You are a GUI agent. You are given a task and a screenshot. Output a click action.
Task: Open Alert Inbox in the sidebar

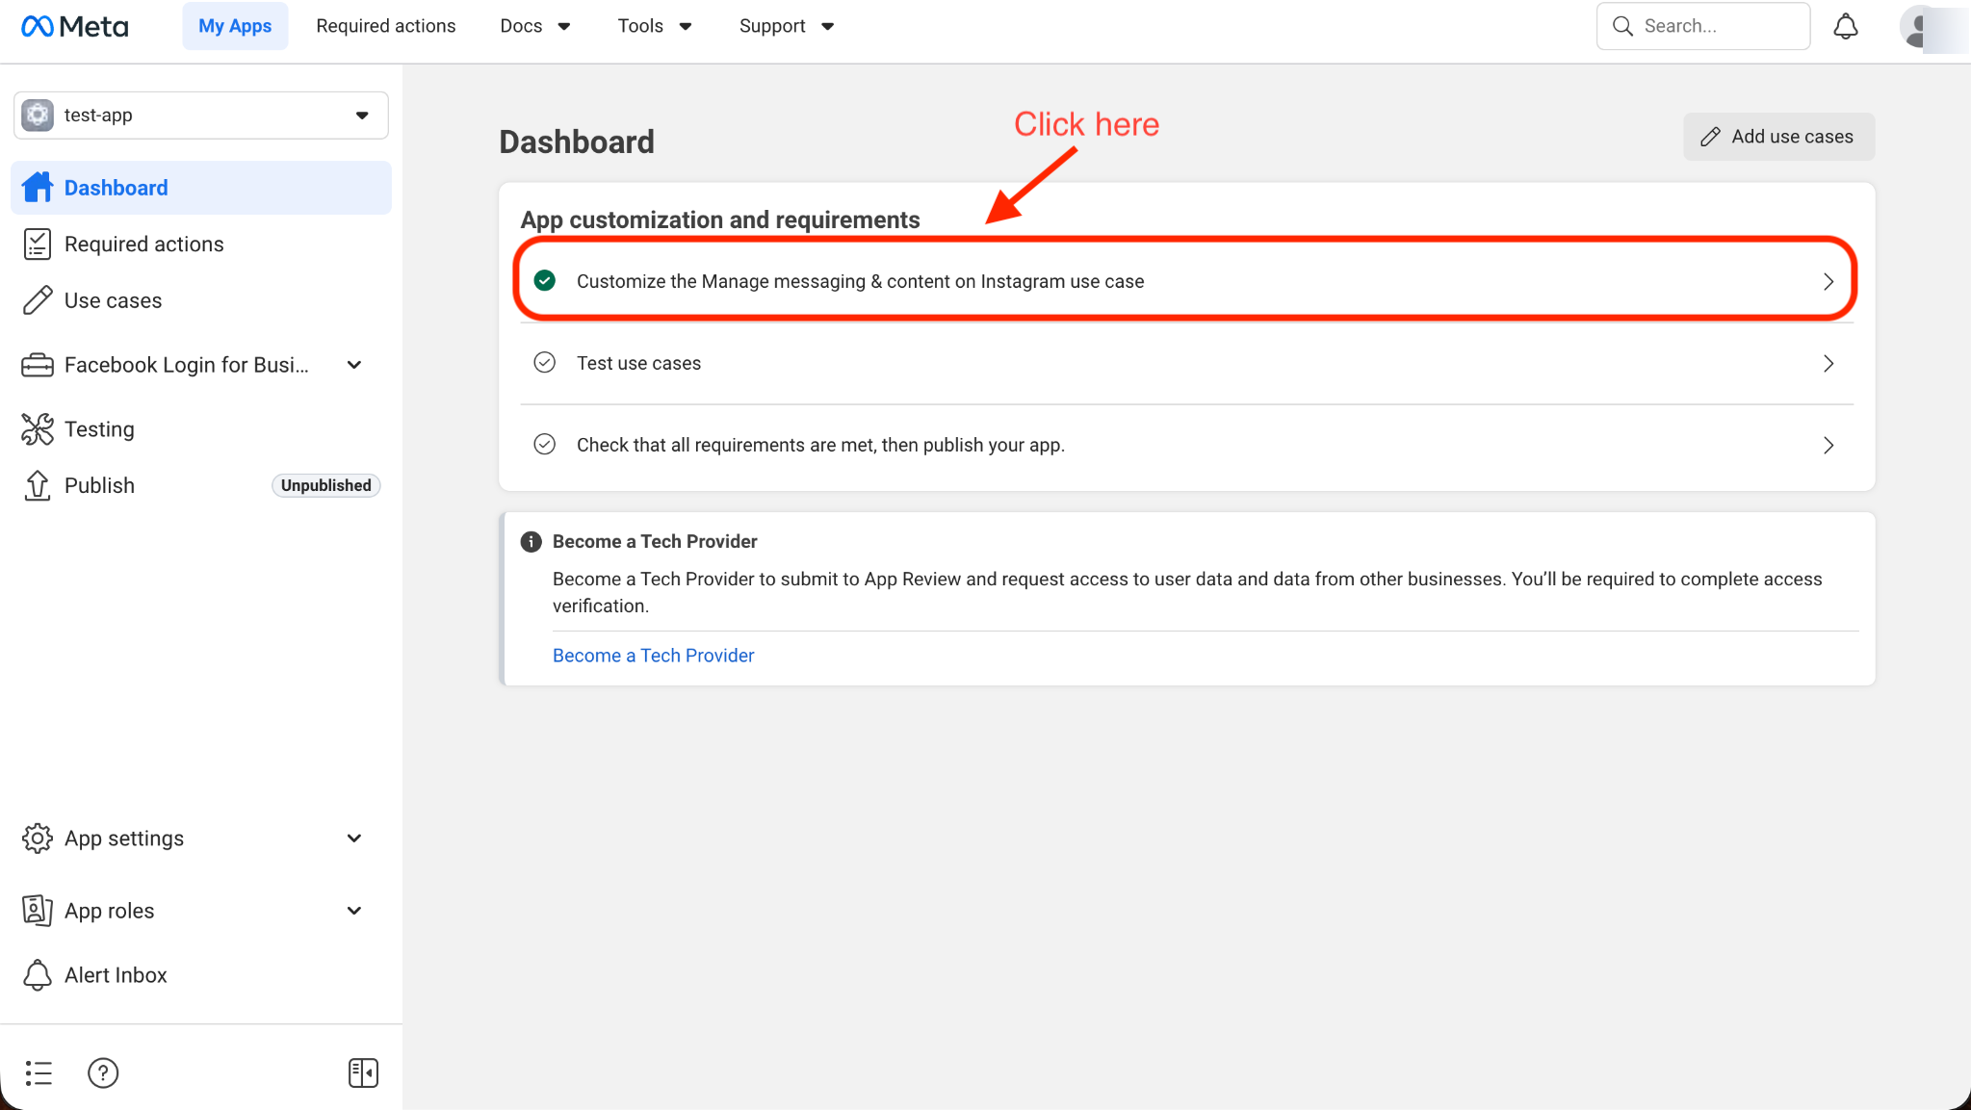[201, 975]
